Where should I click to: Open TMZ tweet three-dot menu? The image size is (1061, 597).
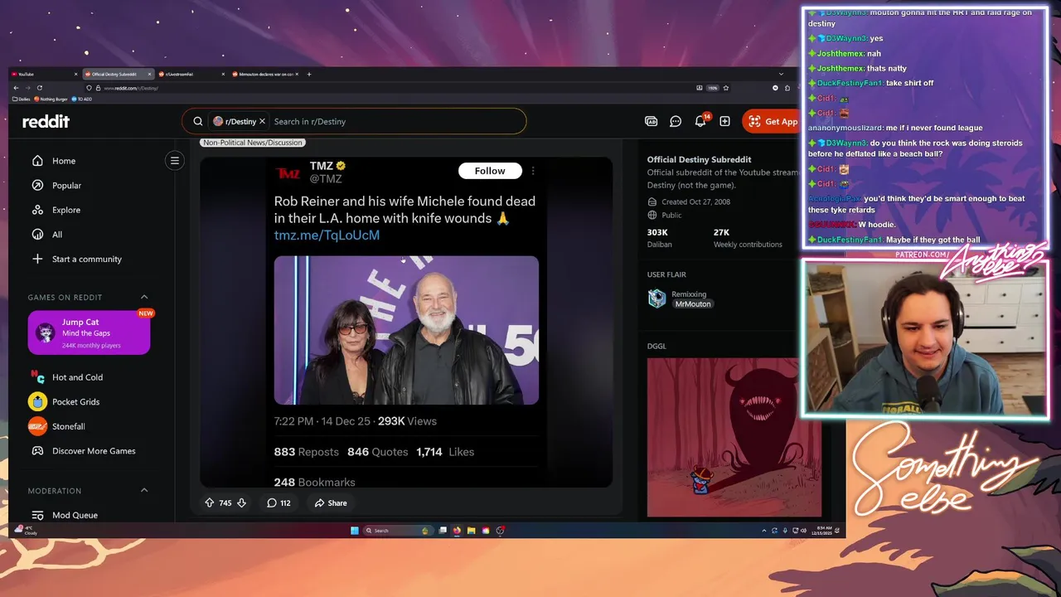point(533,171)
